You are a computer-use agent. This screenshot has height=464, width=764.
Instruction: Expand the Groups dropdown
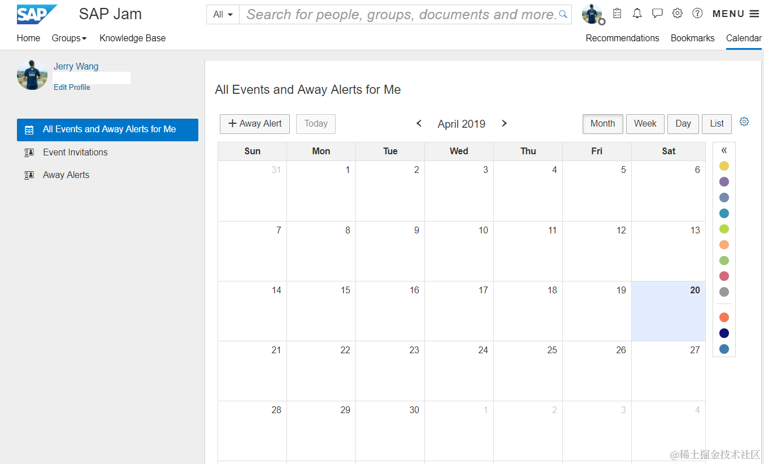pos(69,38)
